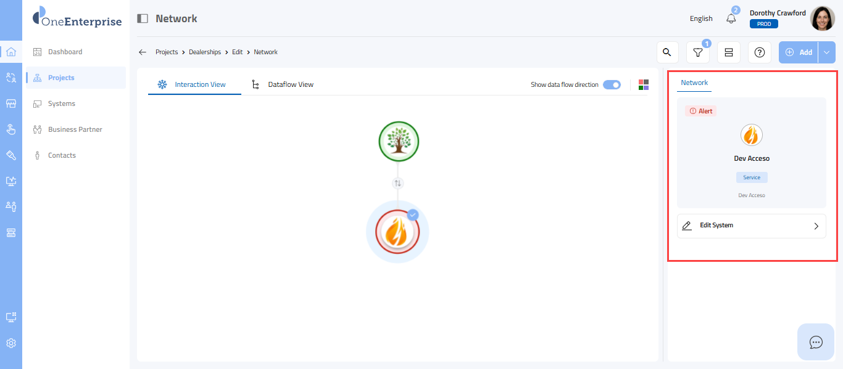Click the back arrow in breadcrumb
843x369 pixels.
(x=143, y=52)
